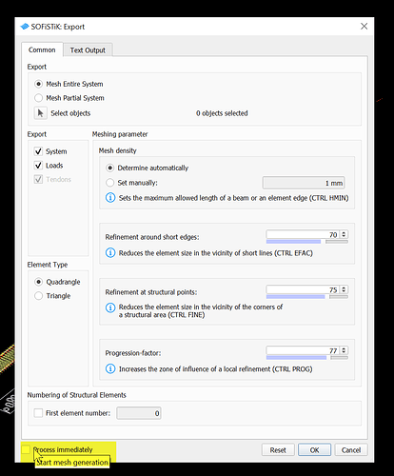Click the 'Mesh density' label
The height and width of the screenshot is (476, 394).
coord(117,150)
